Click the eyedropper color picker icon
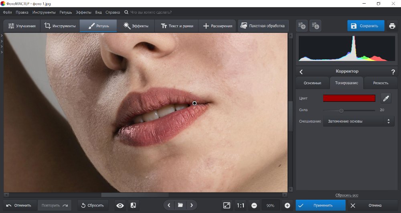This screenshot has height=213, width=401. [x=385, y=98]
